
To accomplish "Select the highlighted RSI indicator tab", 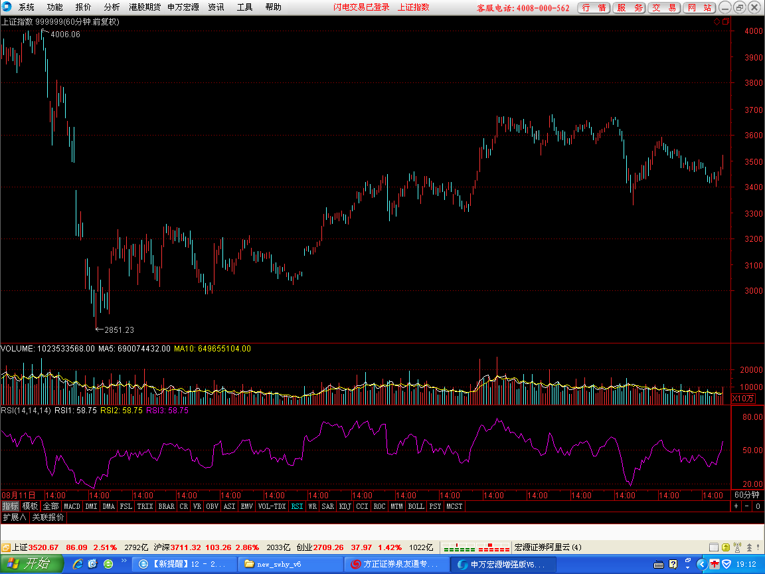I will 297,506.
